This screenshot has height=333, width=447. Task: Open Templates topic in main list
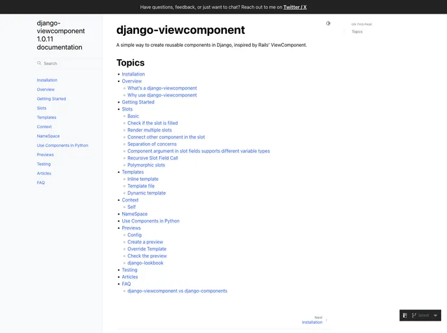point(133,172)
